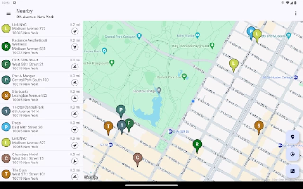Click the orange T marker on map
303x189 pixels.
[108, 126]
